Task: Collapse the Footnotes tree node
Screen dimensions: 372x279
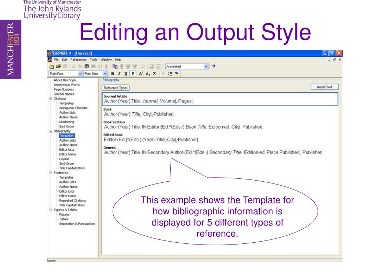Action: pyautogui.click(x=50, y=173)
